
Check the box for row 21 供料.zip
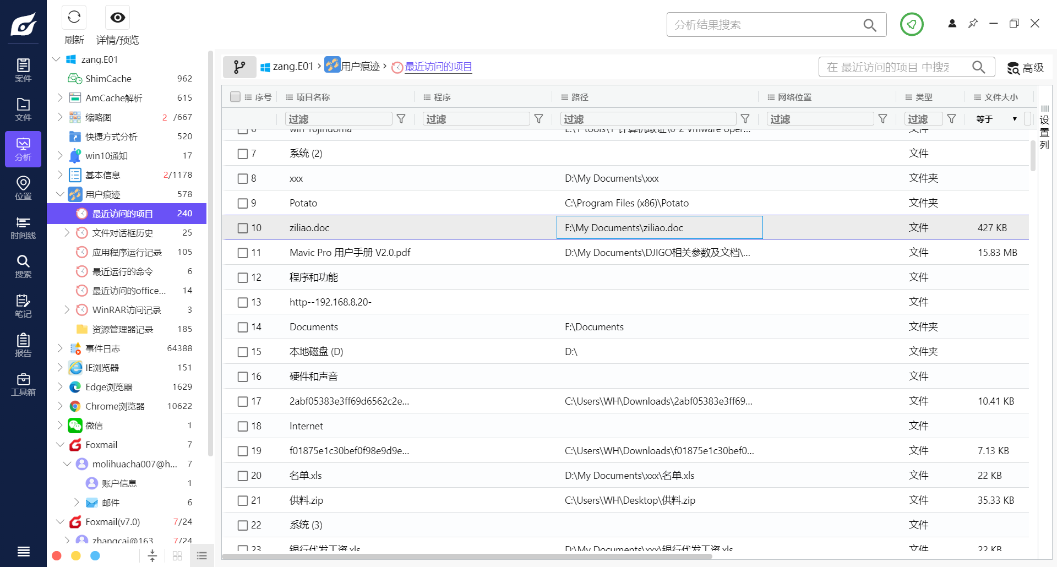pyautogui.click(x=243, y=500)
